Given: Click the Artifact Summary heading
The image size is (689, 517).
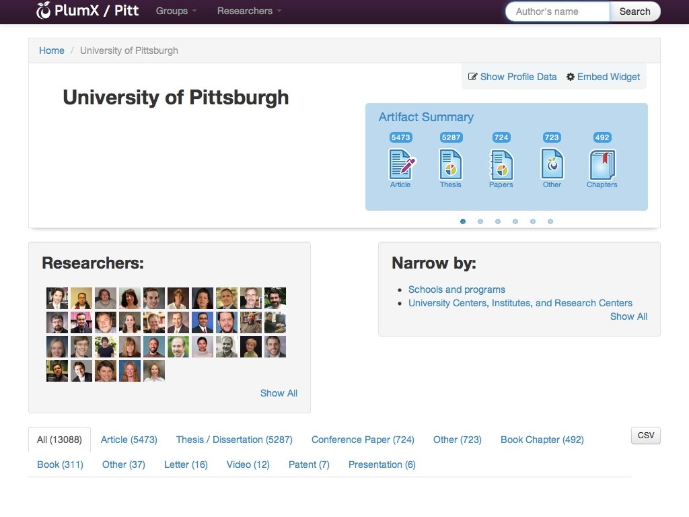Looking at the screenshot, I should pos(426,117).
